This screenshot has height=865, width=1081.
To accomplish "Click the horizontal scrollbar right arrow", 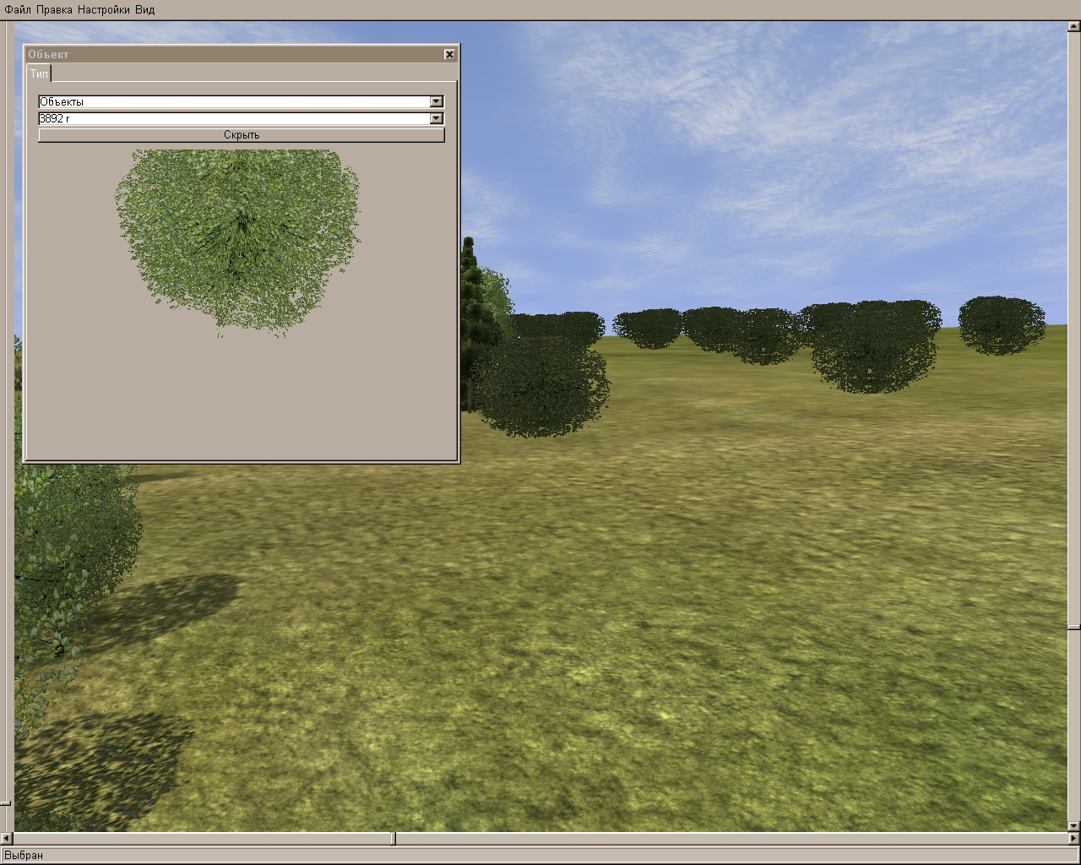I will click(x=1073, y=839).
